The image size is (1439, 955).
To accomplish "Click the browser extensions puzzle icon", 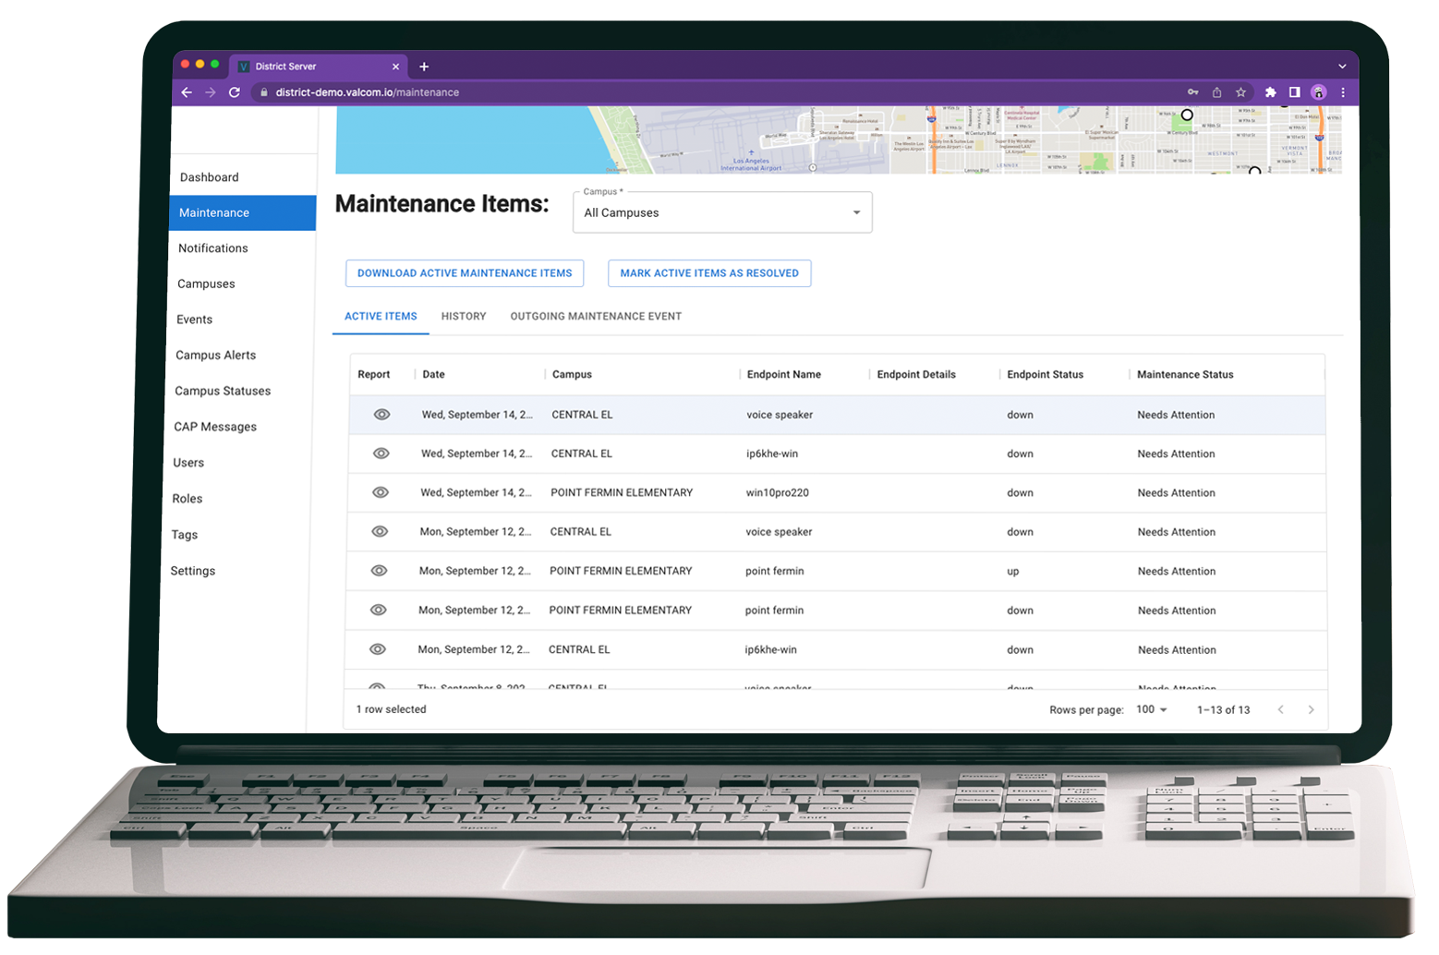I will coord(1271,92).
